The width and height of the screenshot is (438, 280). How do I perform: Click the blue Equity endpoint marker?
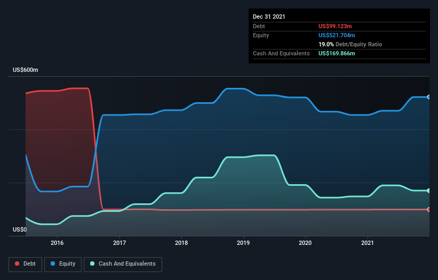point(429,97)
